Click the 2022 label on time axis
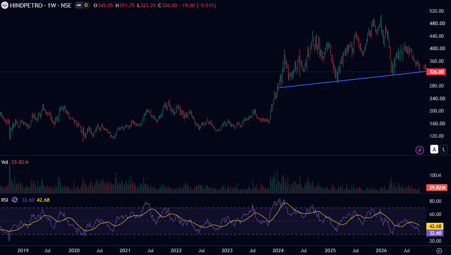The height and width of the screenshot is (255, 451). (176, 251)
